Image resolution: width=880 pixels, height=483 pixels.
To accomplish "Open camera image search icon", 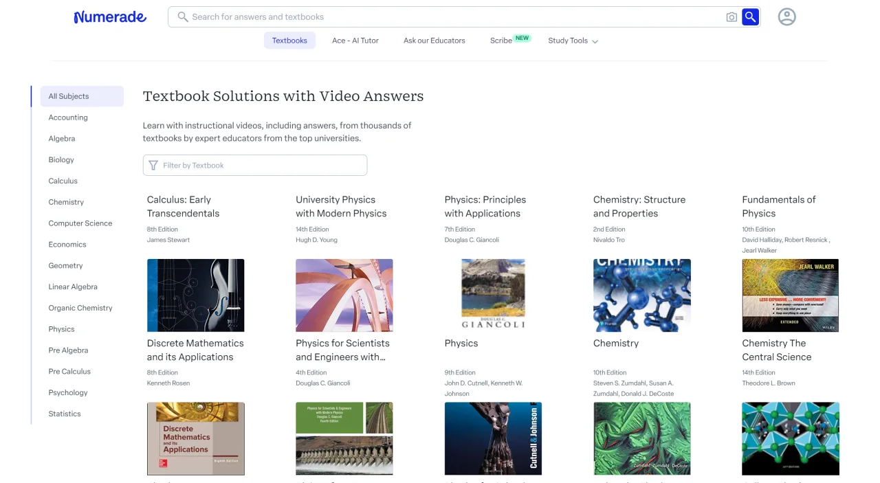I will coord(731,17).
